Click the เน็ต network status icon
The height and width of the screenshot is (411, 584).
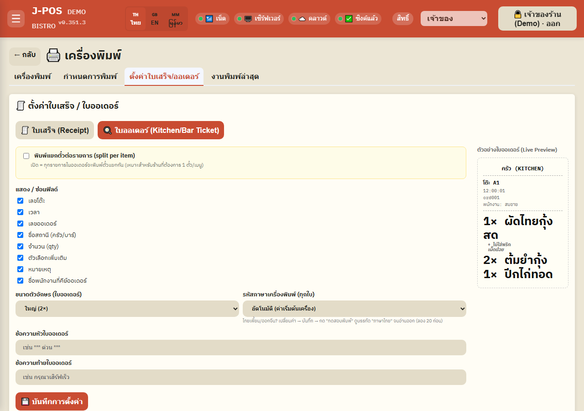point(209,19)
